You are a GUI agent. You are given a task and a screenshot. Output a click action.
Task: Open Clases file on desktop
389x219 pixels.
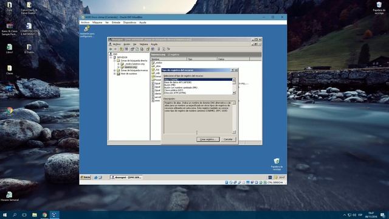click(10, 70)
